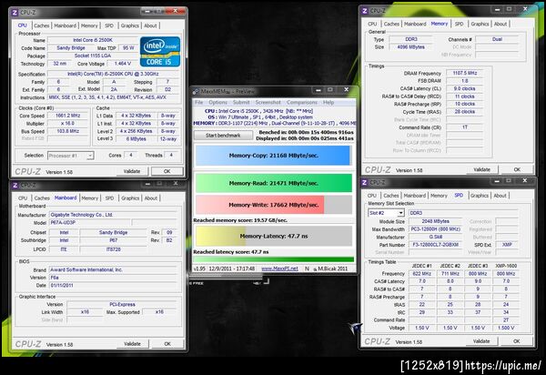Viewport: 546px width, 375px height.
Task: Click the Core Speed value 1661.2 MHz
Action: click(68, 116)
